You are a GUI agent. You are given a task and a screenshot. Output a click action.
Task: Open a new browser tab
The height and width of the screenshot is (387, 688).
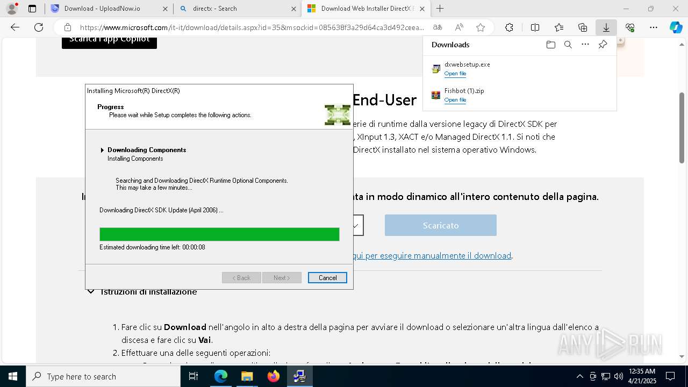point(440,9)
